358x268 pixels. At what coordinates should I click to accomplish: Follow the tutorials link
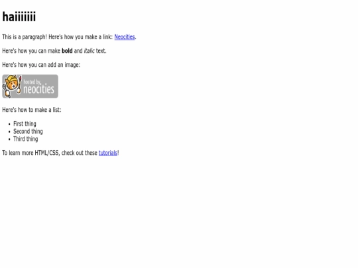(x=108, y=153)
